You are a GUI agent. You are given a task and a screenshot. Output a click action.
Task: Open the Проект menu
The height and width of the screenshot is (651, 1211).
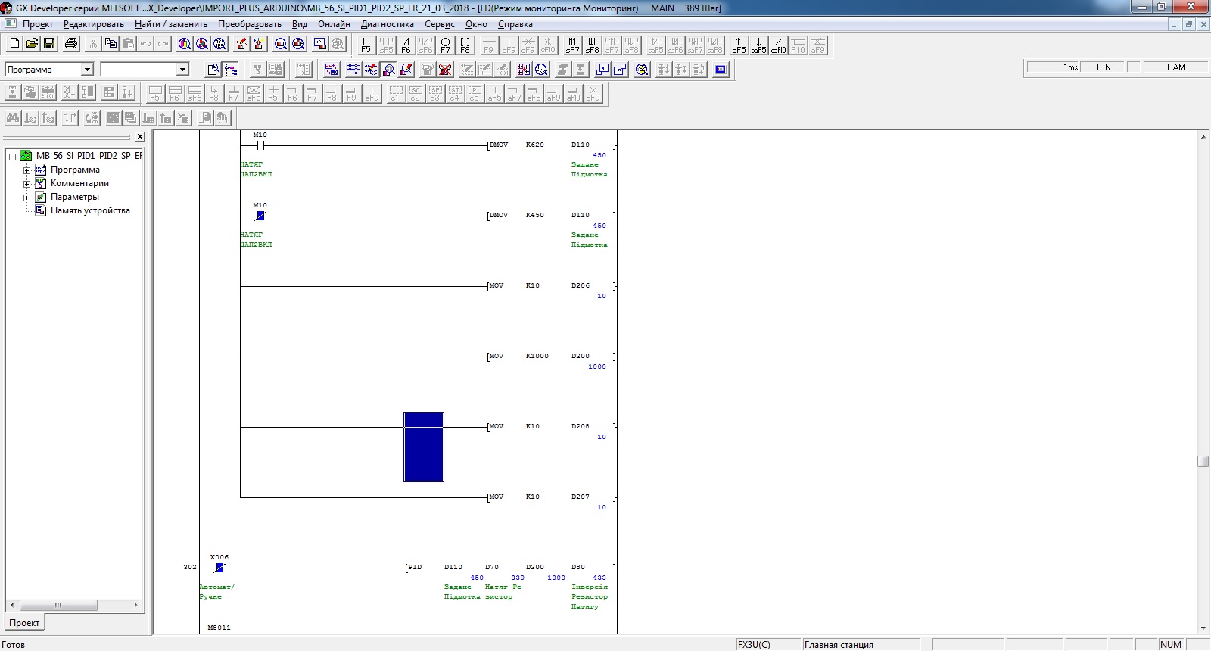[38, 24]
